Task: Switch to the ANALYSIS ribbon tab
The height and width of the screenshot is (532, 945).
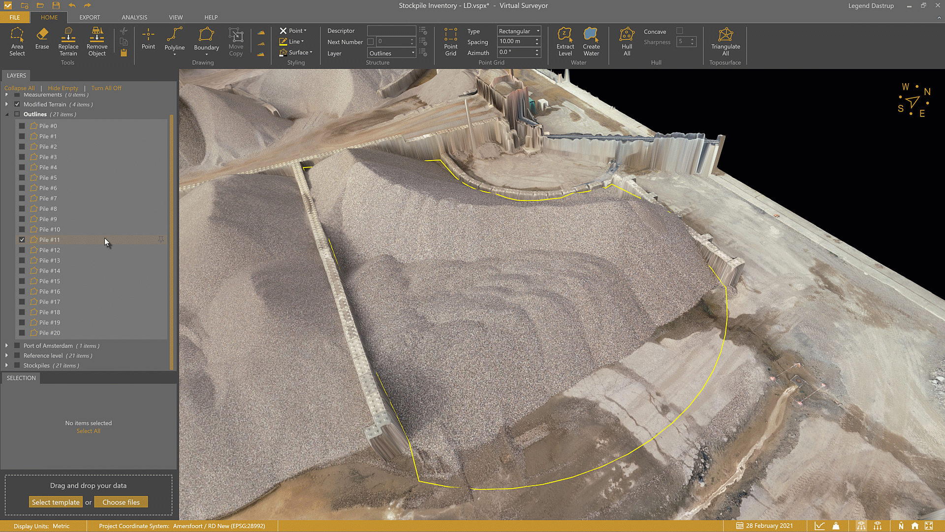Action: click(134, 17)
